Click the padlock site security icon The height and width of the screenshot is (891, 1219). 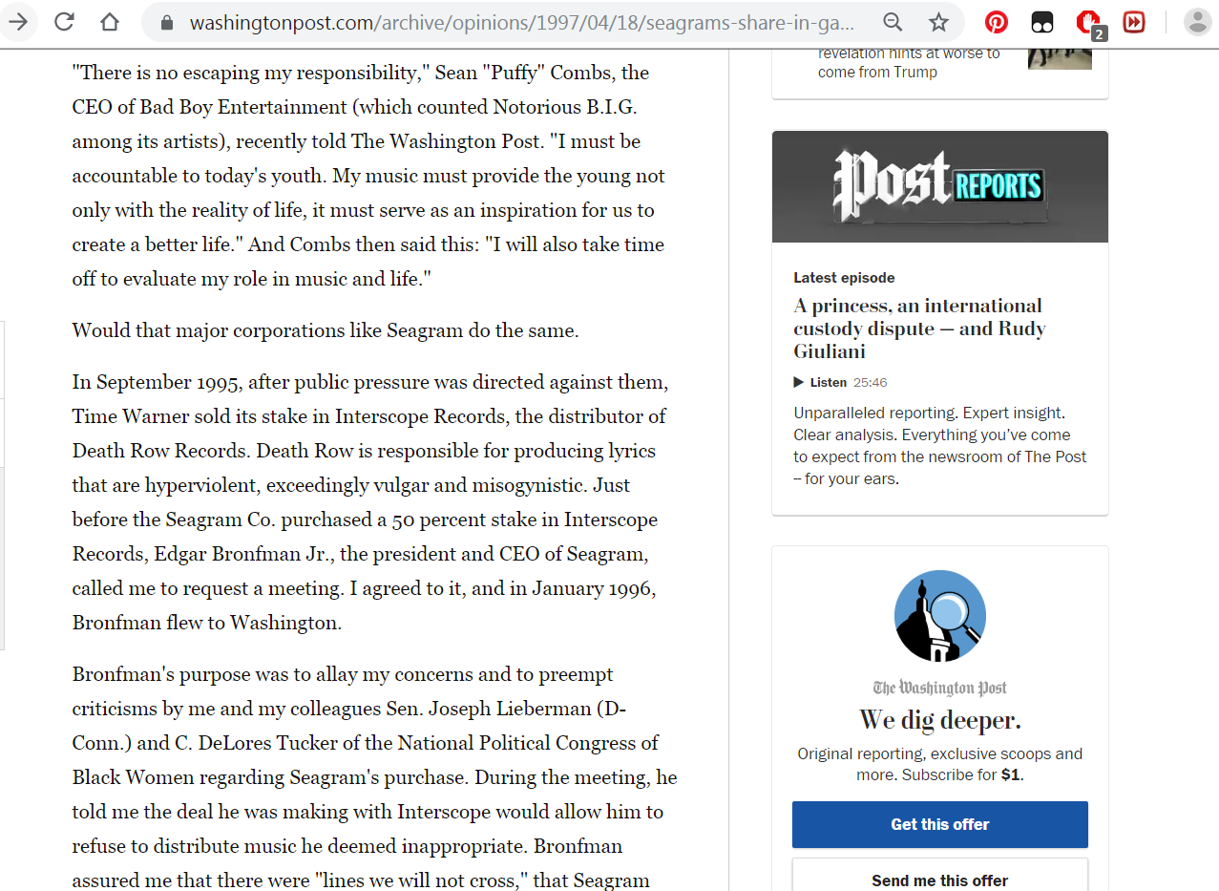pyautogui.click(x=168, y=23)
